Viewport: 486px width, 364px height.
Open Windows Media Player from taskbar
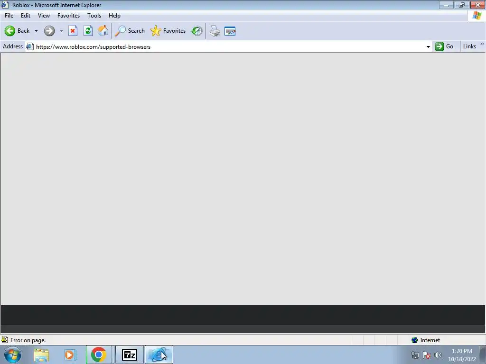pyautogui.click(x=70, y=355)
